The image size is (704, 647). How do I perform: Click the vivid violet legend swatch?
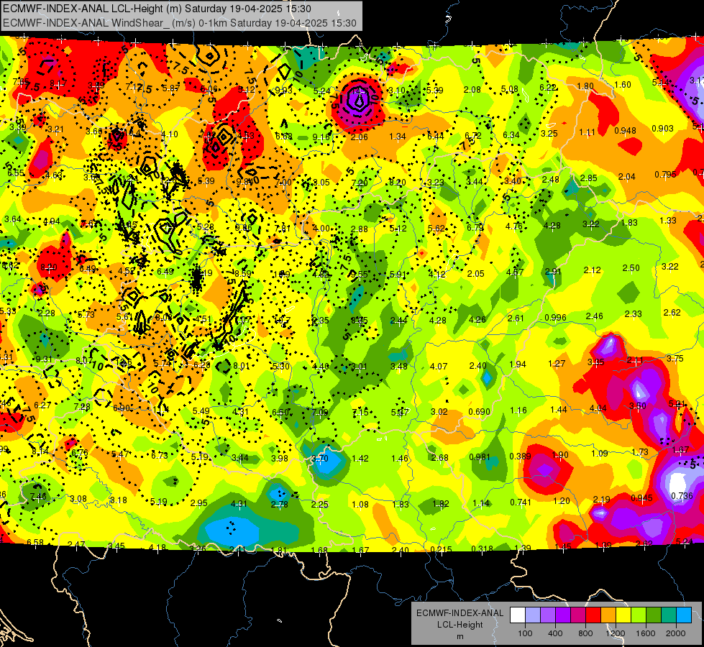click(563, 615)
